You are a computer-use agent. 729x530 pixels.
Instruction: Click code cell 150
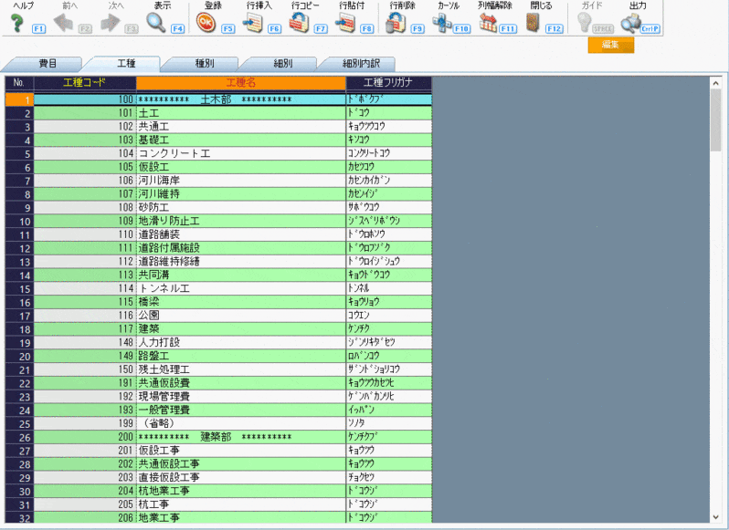coord(85,369)
